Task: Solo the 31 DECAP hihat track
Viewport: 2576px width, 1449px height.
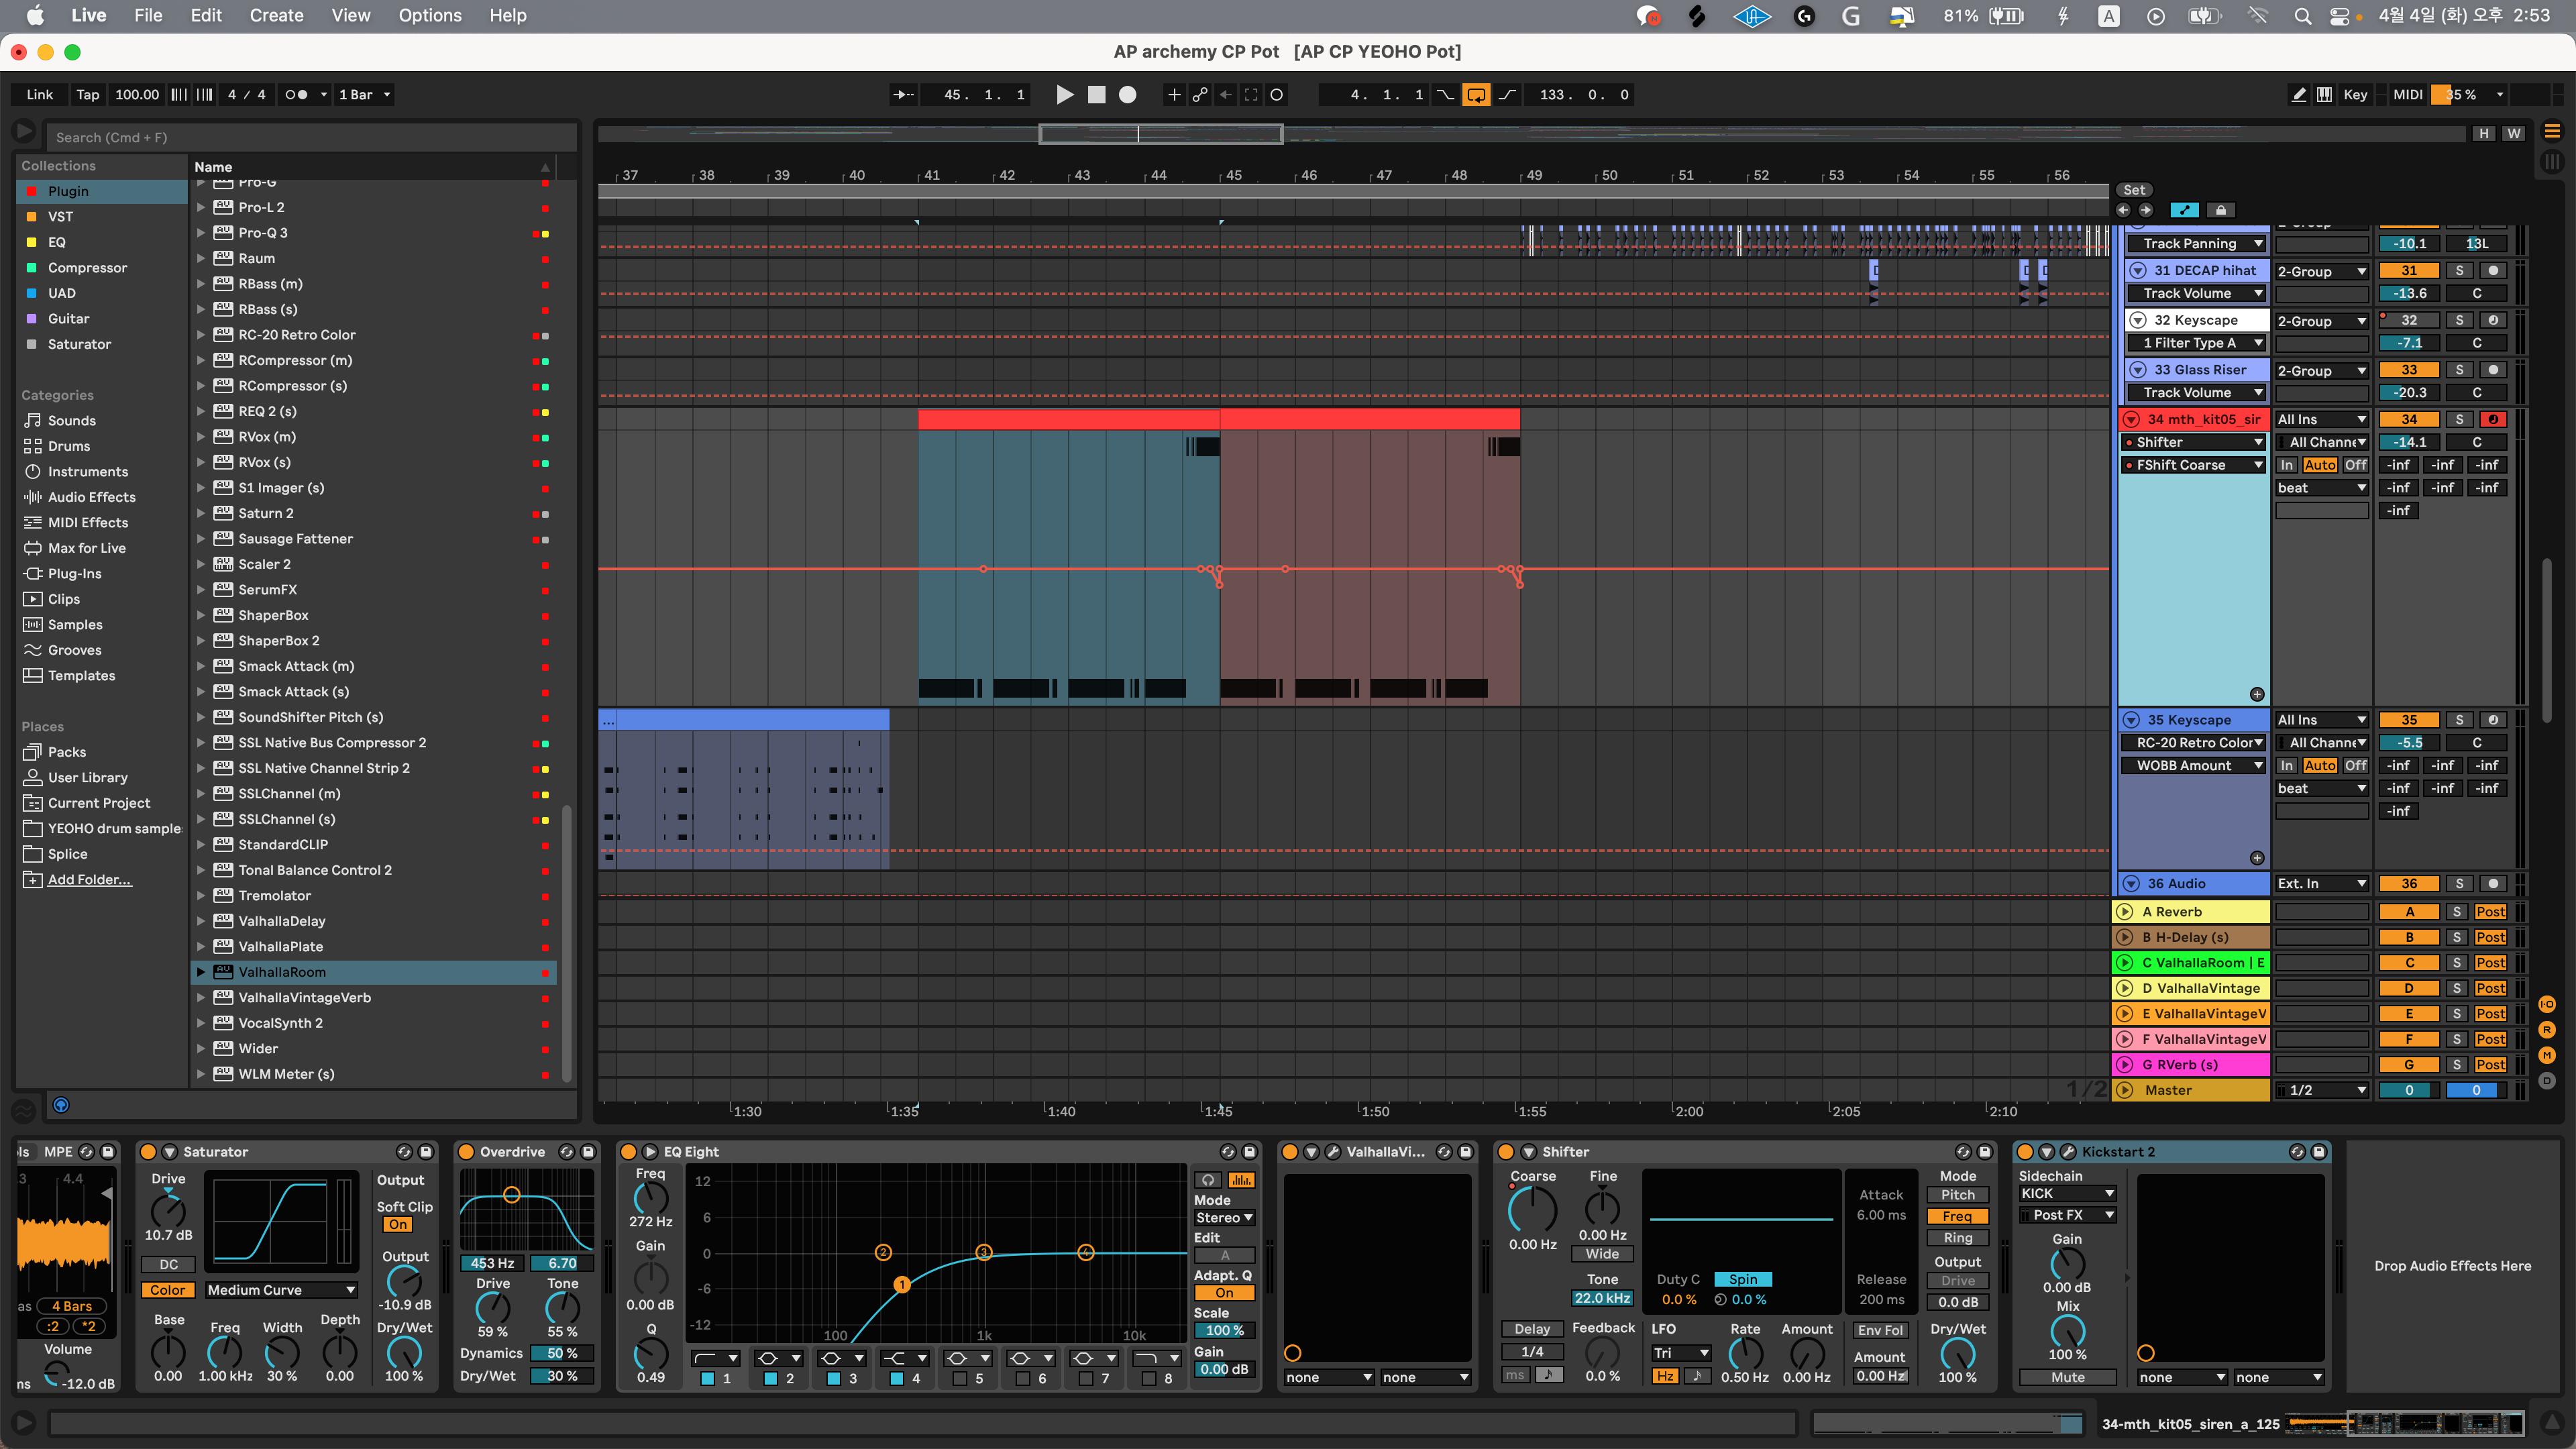Action: point(2459,271)
